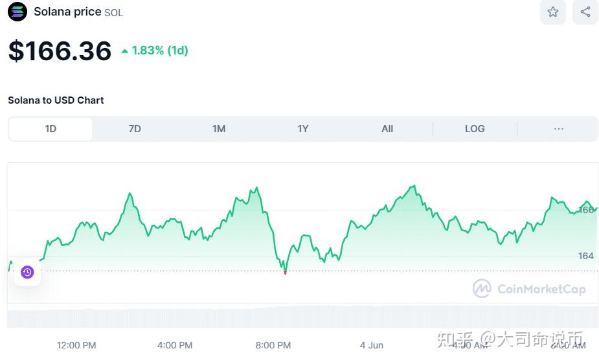
Task: Click the 1.83% (1d) change label
Action: (160, 51)
